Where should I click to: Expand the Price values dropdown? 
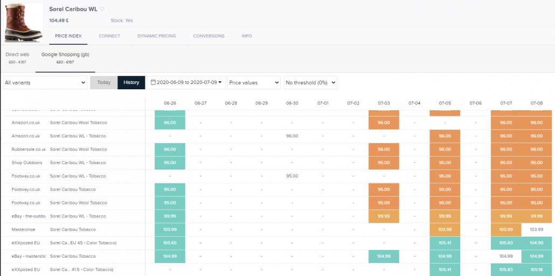pos(254,82)
